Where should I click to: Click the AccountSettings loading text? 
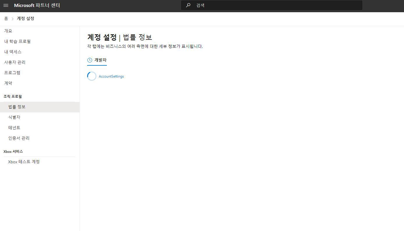111,76
